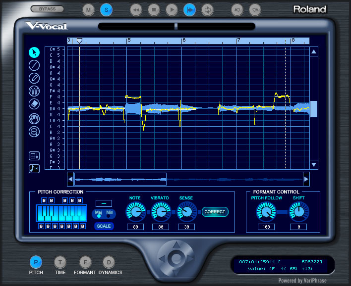
Task: Select the hand scroll tool
Action: point(34,119)
